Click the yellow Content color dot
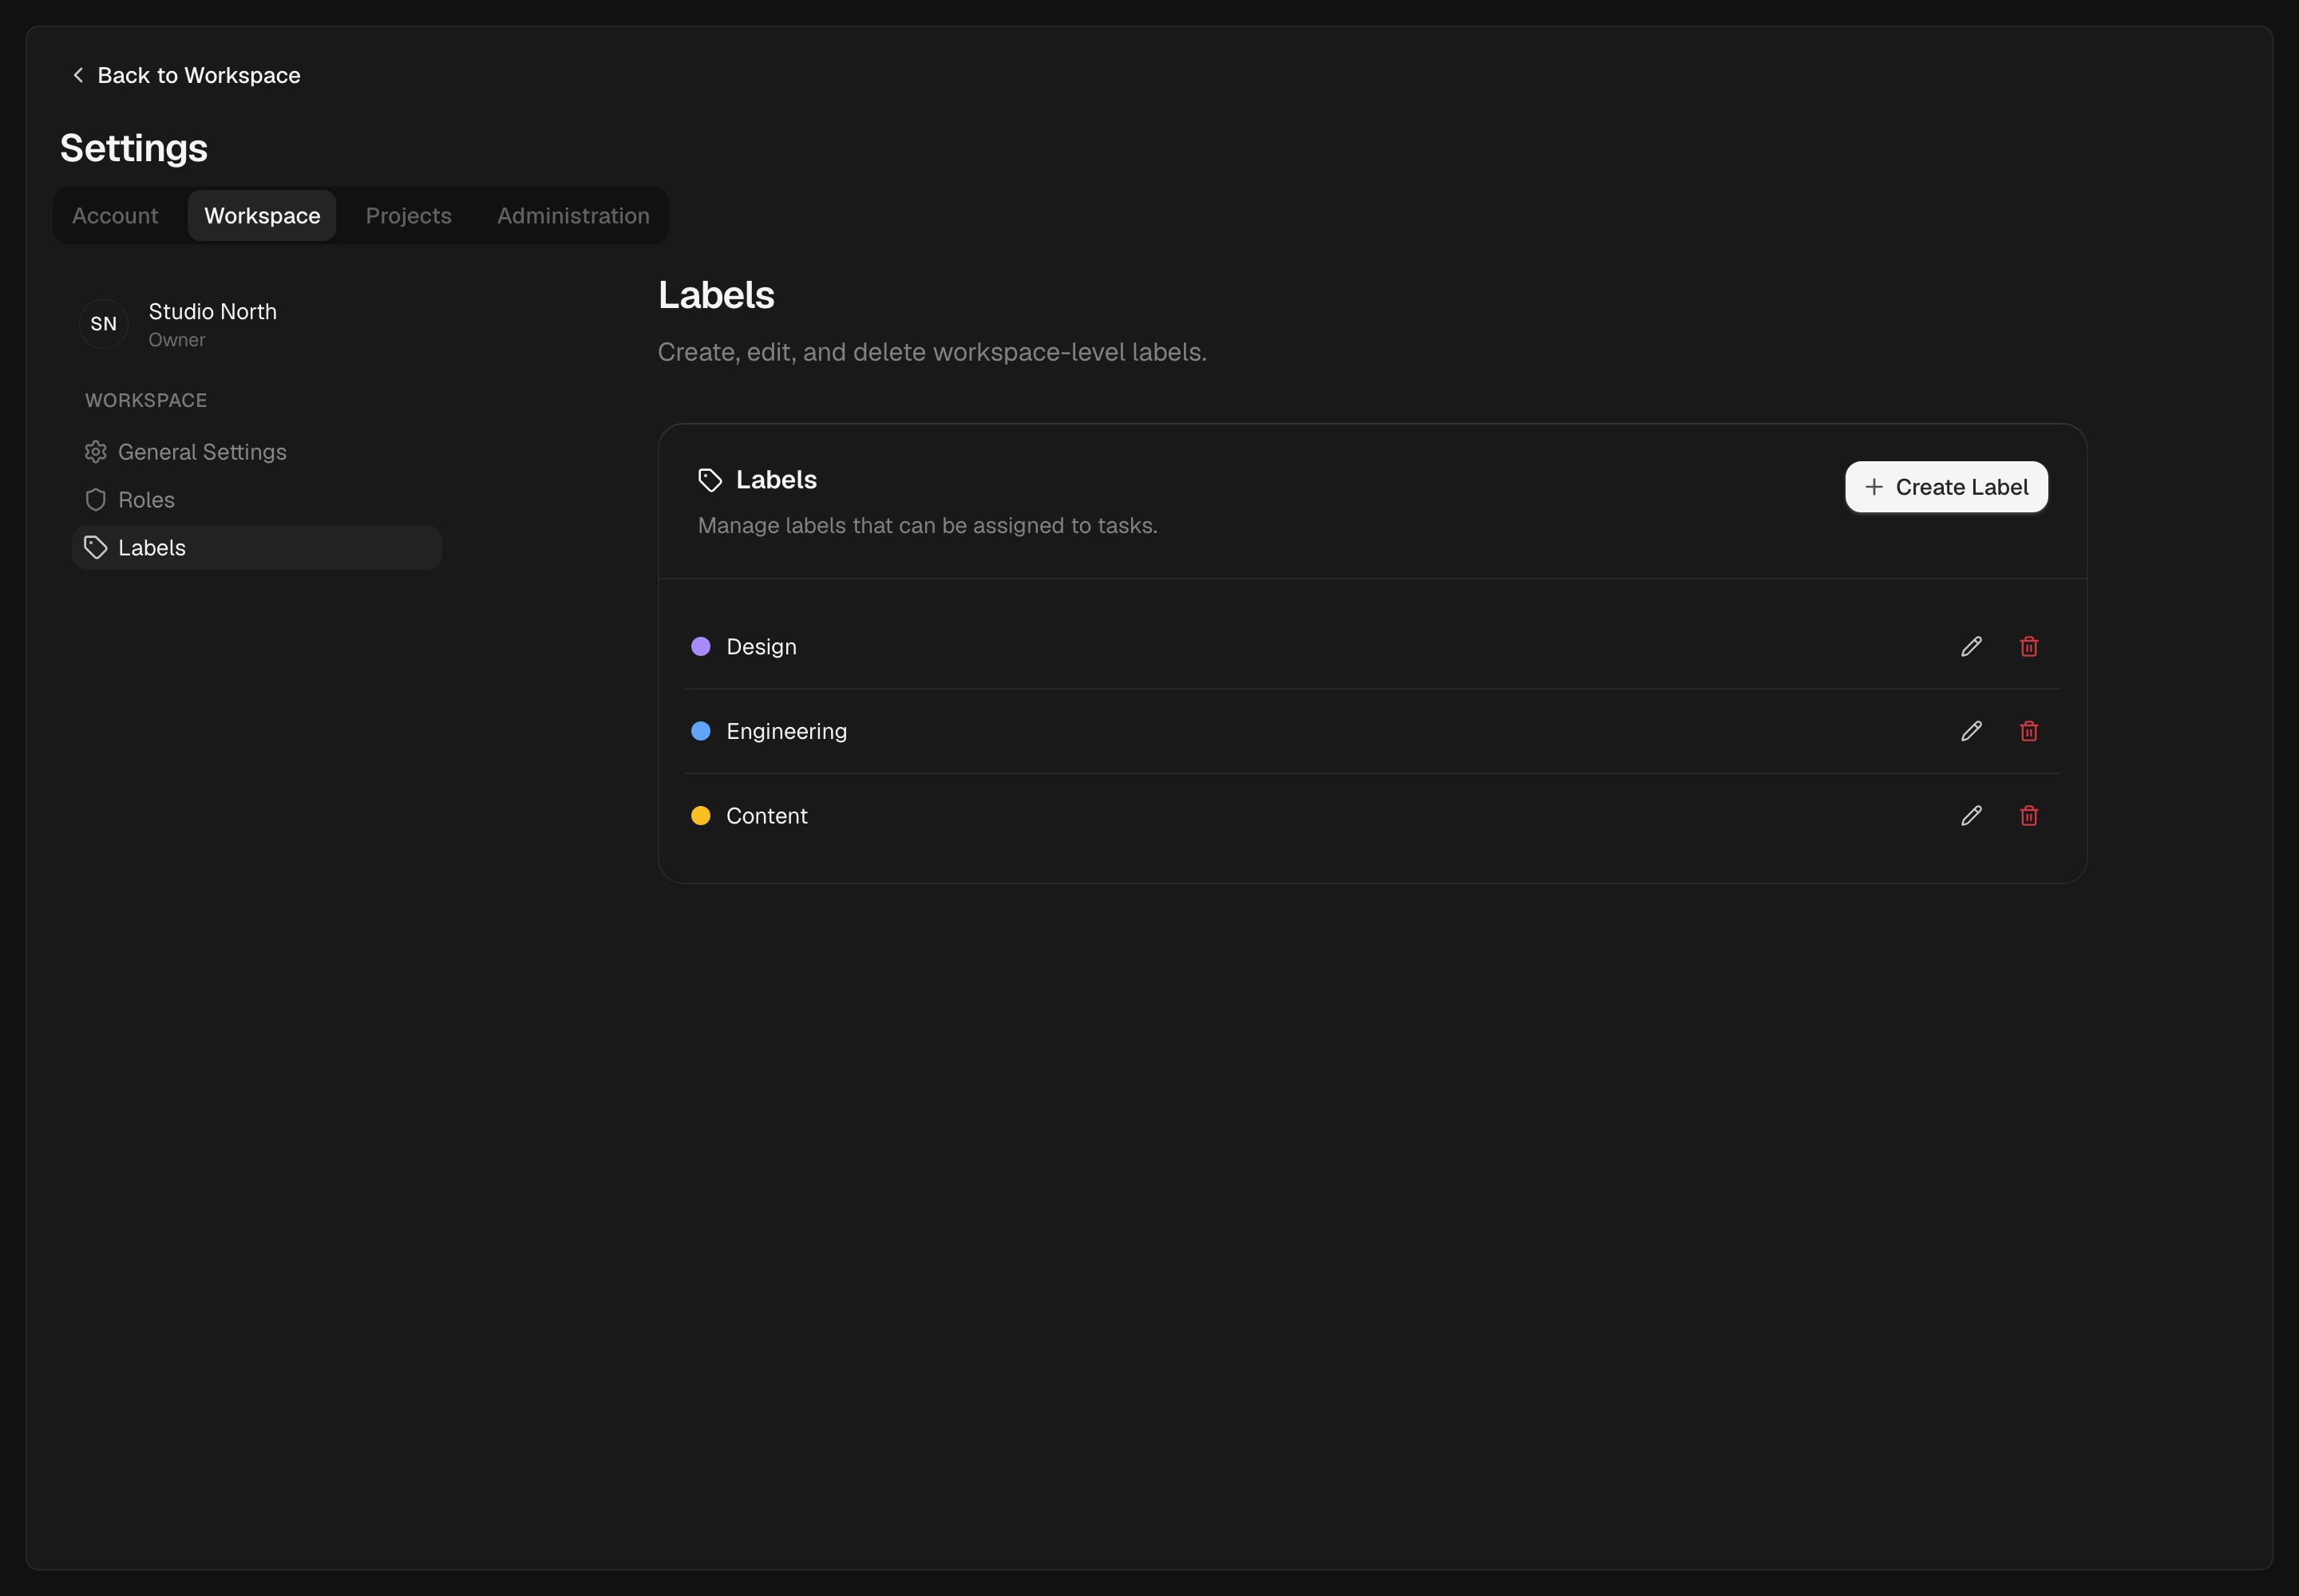Image resolution: width=2299 pixels, height=1596 pixels. point(702,816)
